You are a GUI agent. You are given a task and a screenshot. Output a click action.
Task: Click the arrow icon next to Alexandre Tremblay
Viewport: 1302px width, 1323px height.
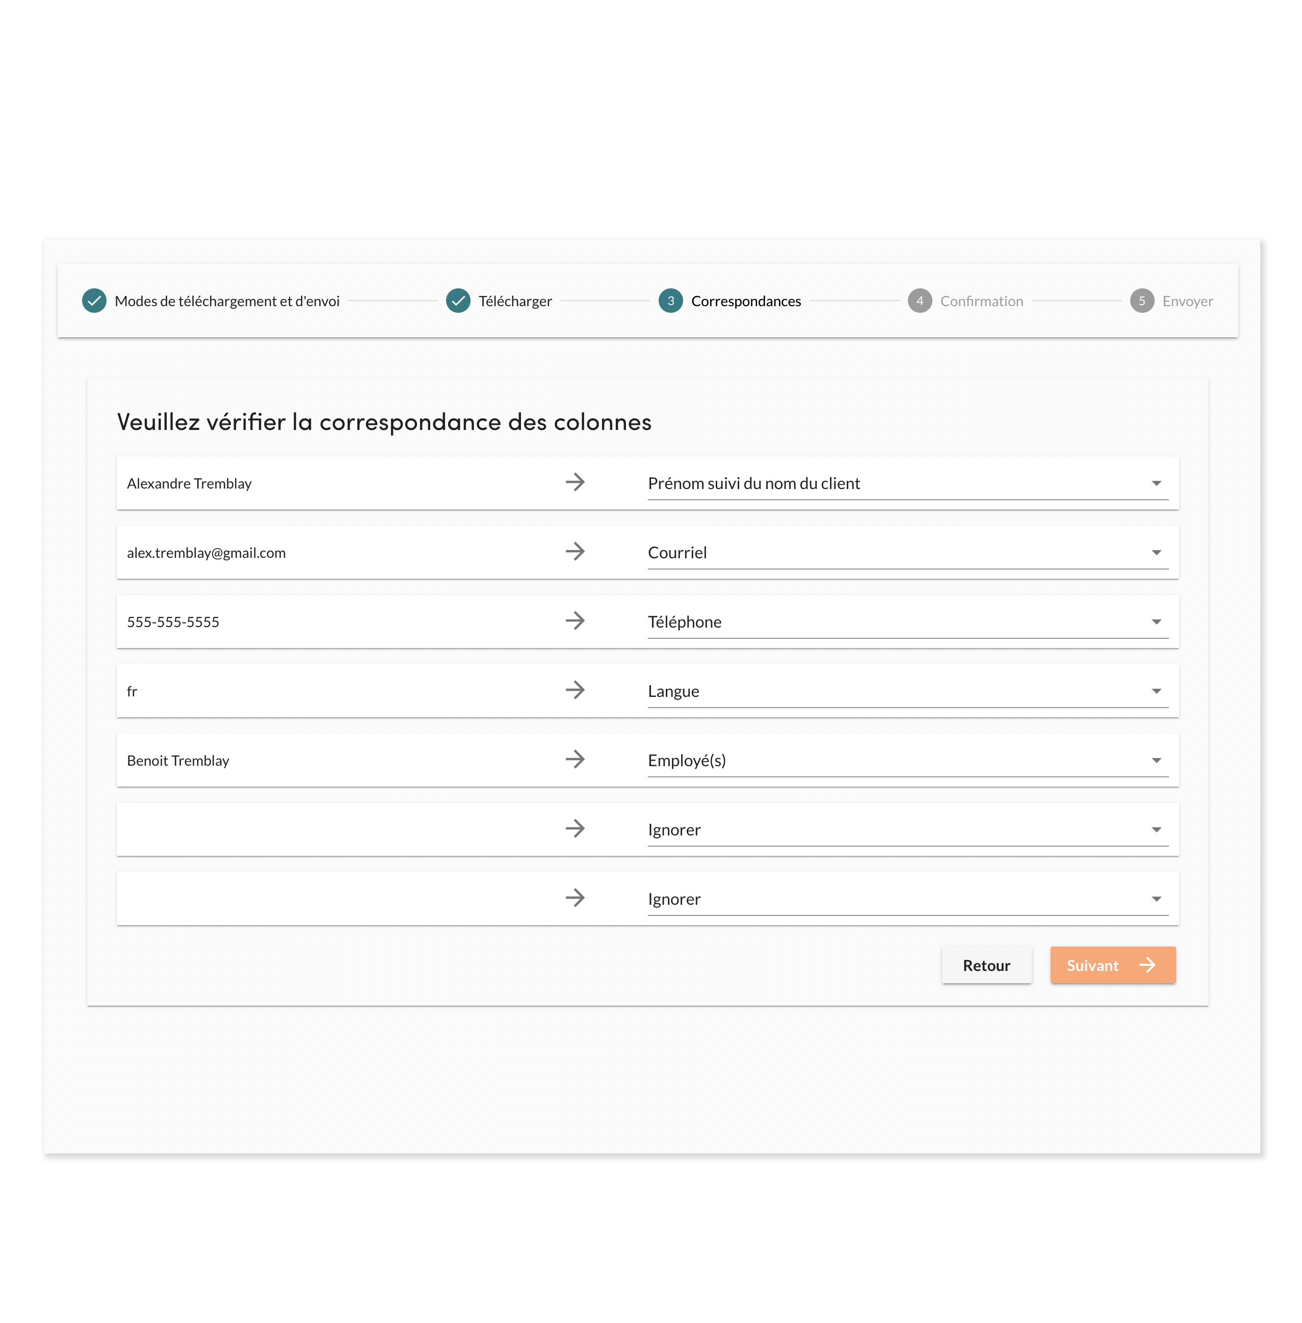(575, 482)
